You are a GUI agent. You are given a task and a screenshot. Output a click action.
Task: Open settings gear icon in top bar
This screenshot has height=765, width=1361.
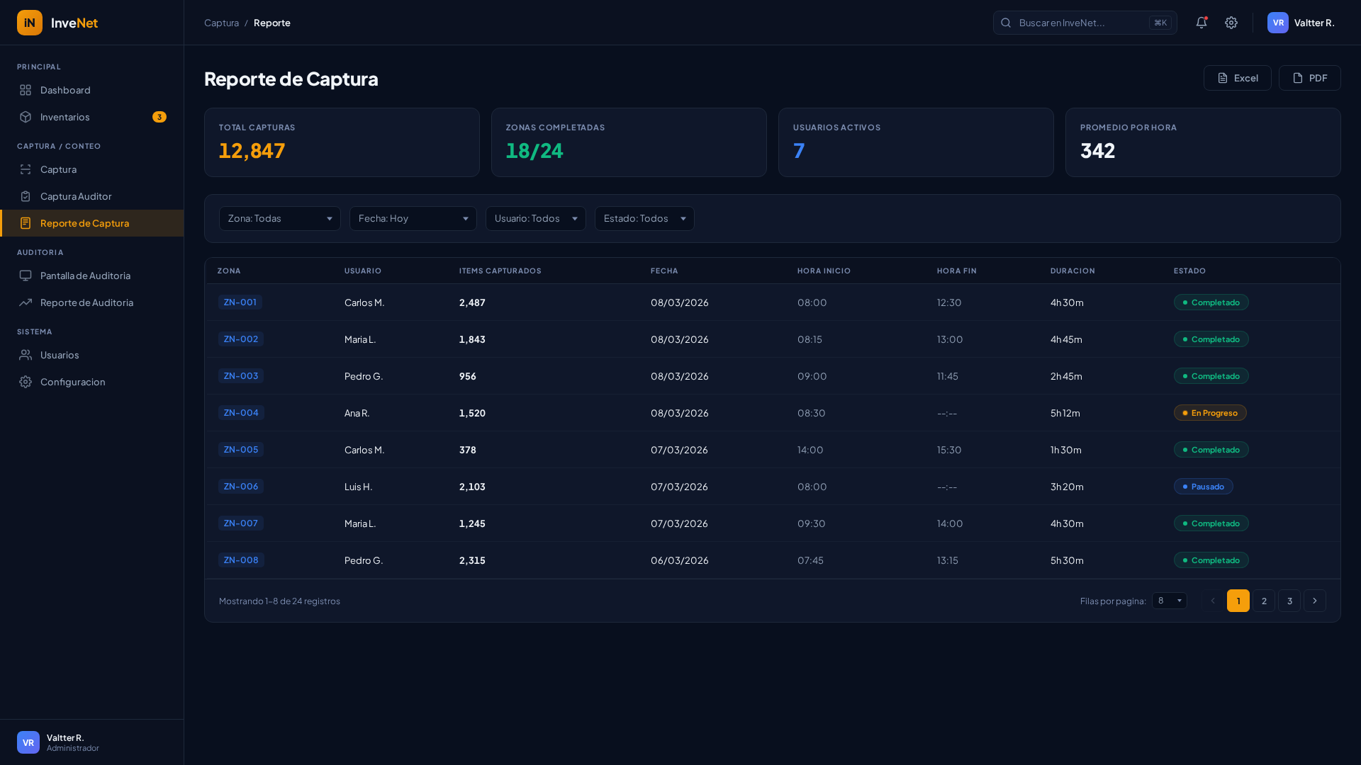click(x=1231, y=23)
